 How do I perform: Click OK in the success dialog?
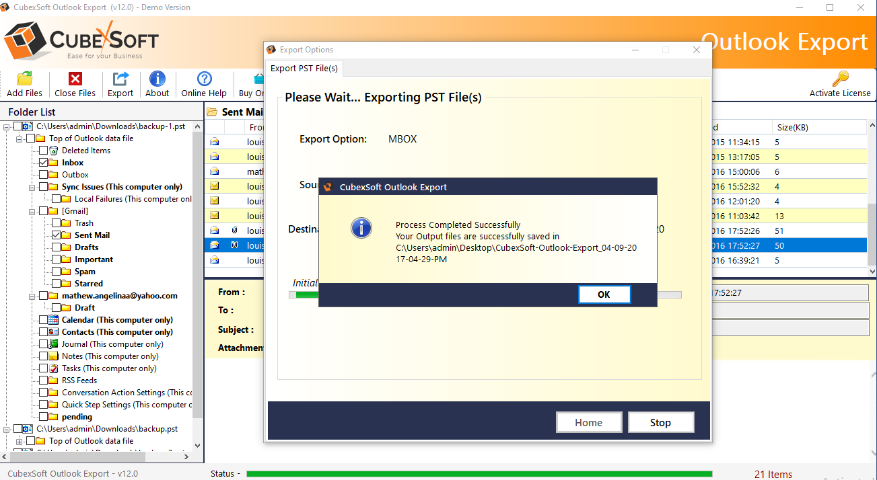point(604,294)
